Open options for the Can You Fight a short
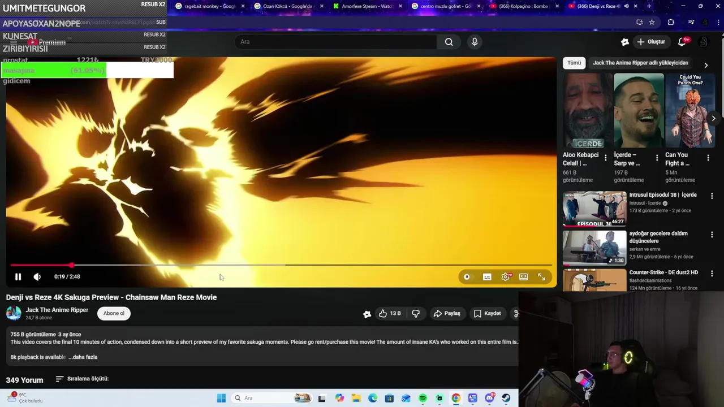724x407 pixels. point(708,158)
